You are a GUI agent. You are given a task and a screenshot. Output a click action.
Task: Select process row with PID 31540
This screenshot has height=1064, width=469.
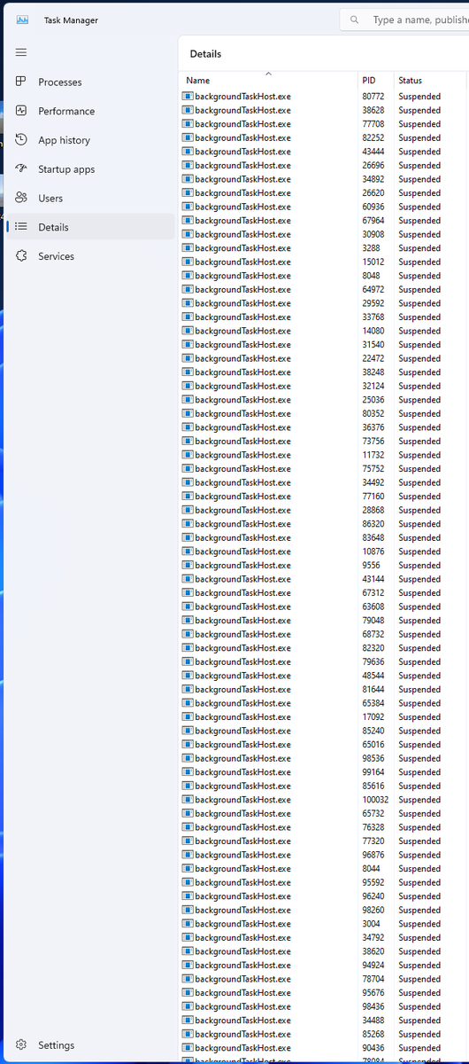tap(324, 345)
